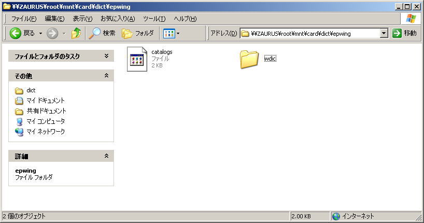Click the green 移動 (Go) button
The height and width of the screenshot is (223, 424).
point(405,33)
